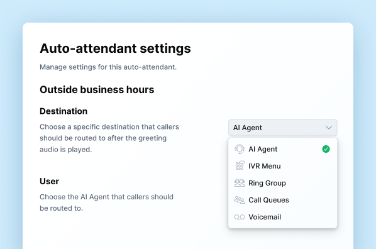Click the Destination section label

click(64, 111)
